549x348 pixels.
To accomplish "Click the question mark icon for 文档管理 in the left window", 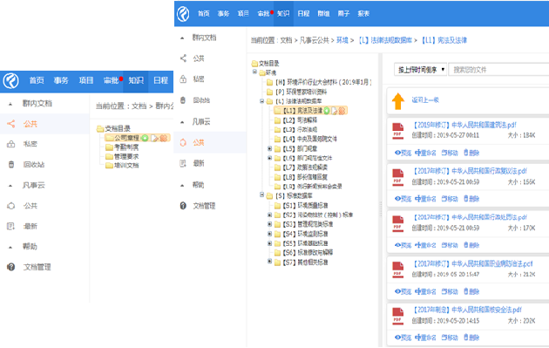I will 11,267.
